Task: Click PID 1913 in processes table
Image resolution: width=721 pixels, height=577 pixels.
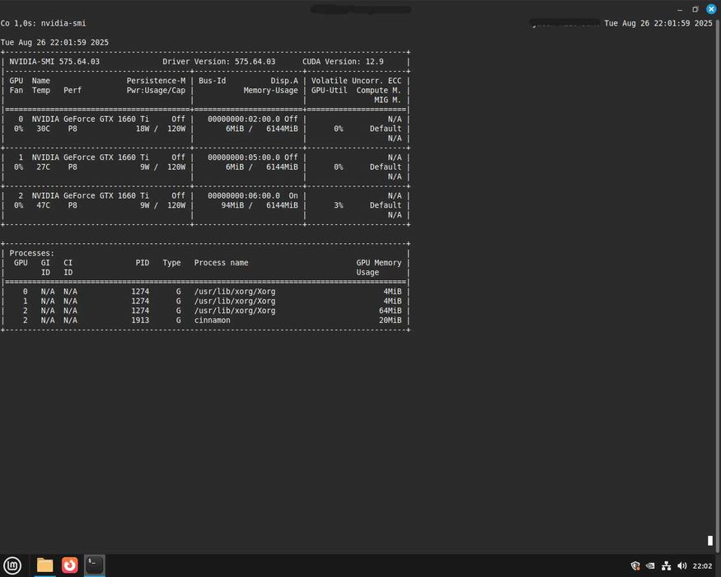Action: click(140, 321)
